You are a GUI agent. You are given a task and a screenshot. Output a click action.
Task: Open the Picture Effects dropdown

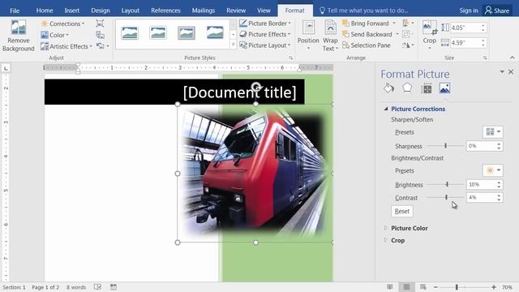click(265, 34)
